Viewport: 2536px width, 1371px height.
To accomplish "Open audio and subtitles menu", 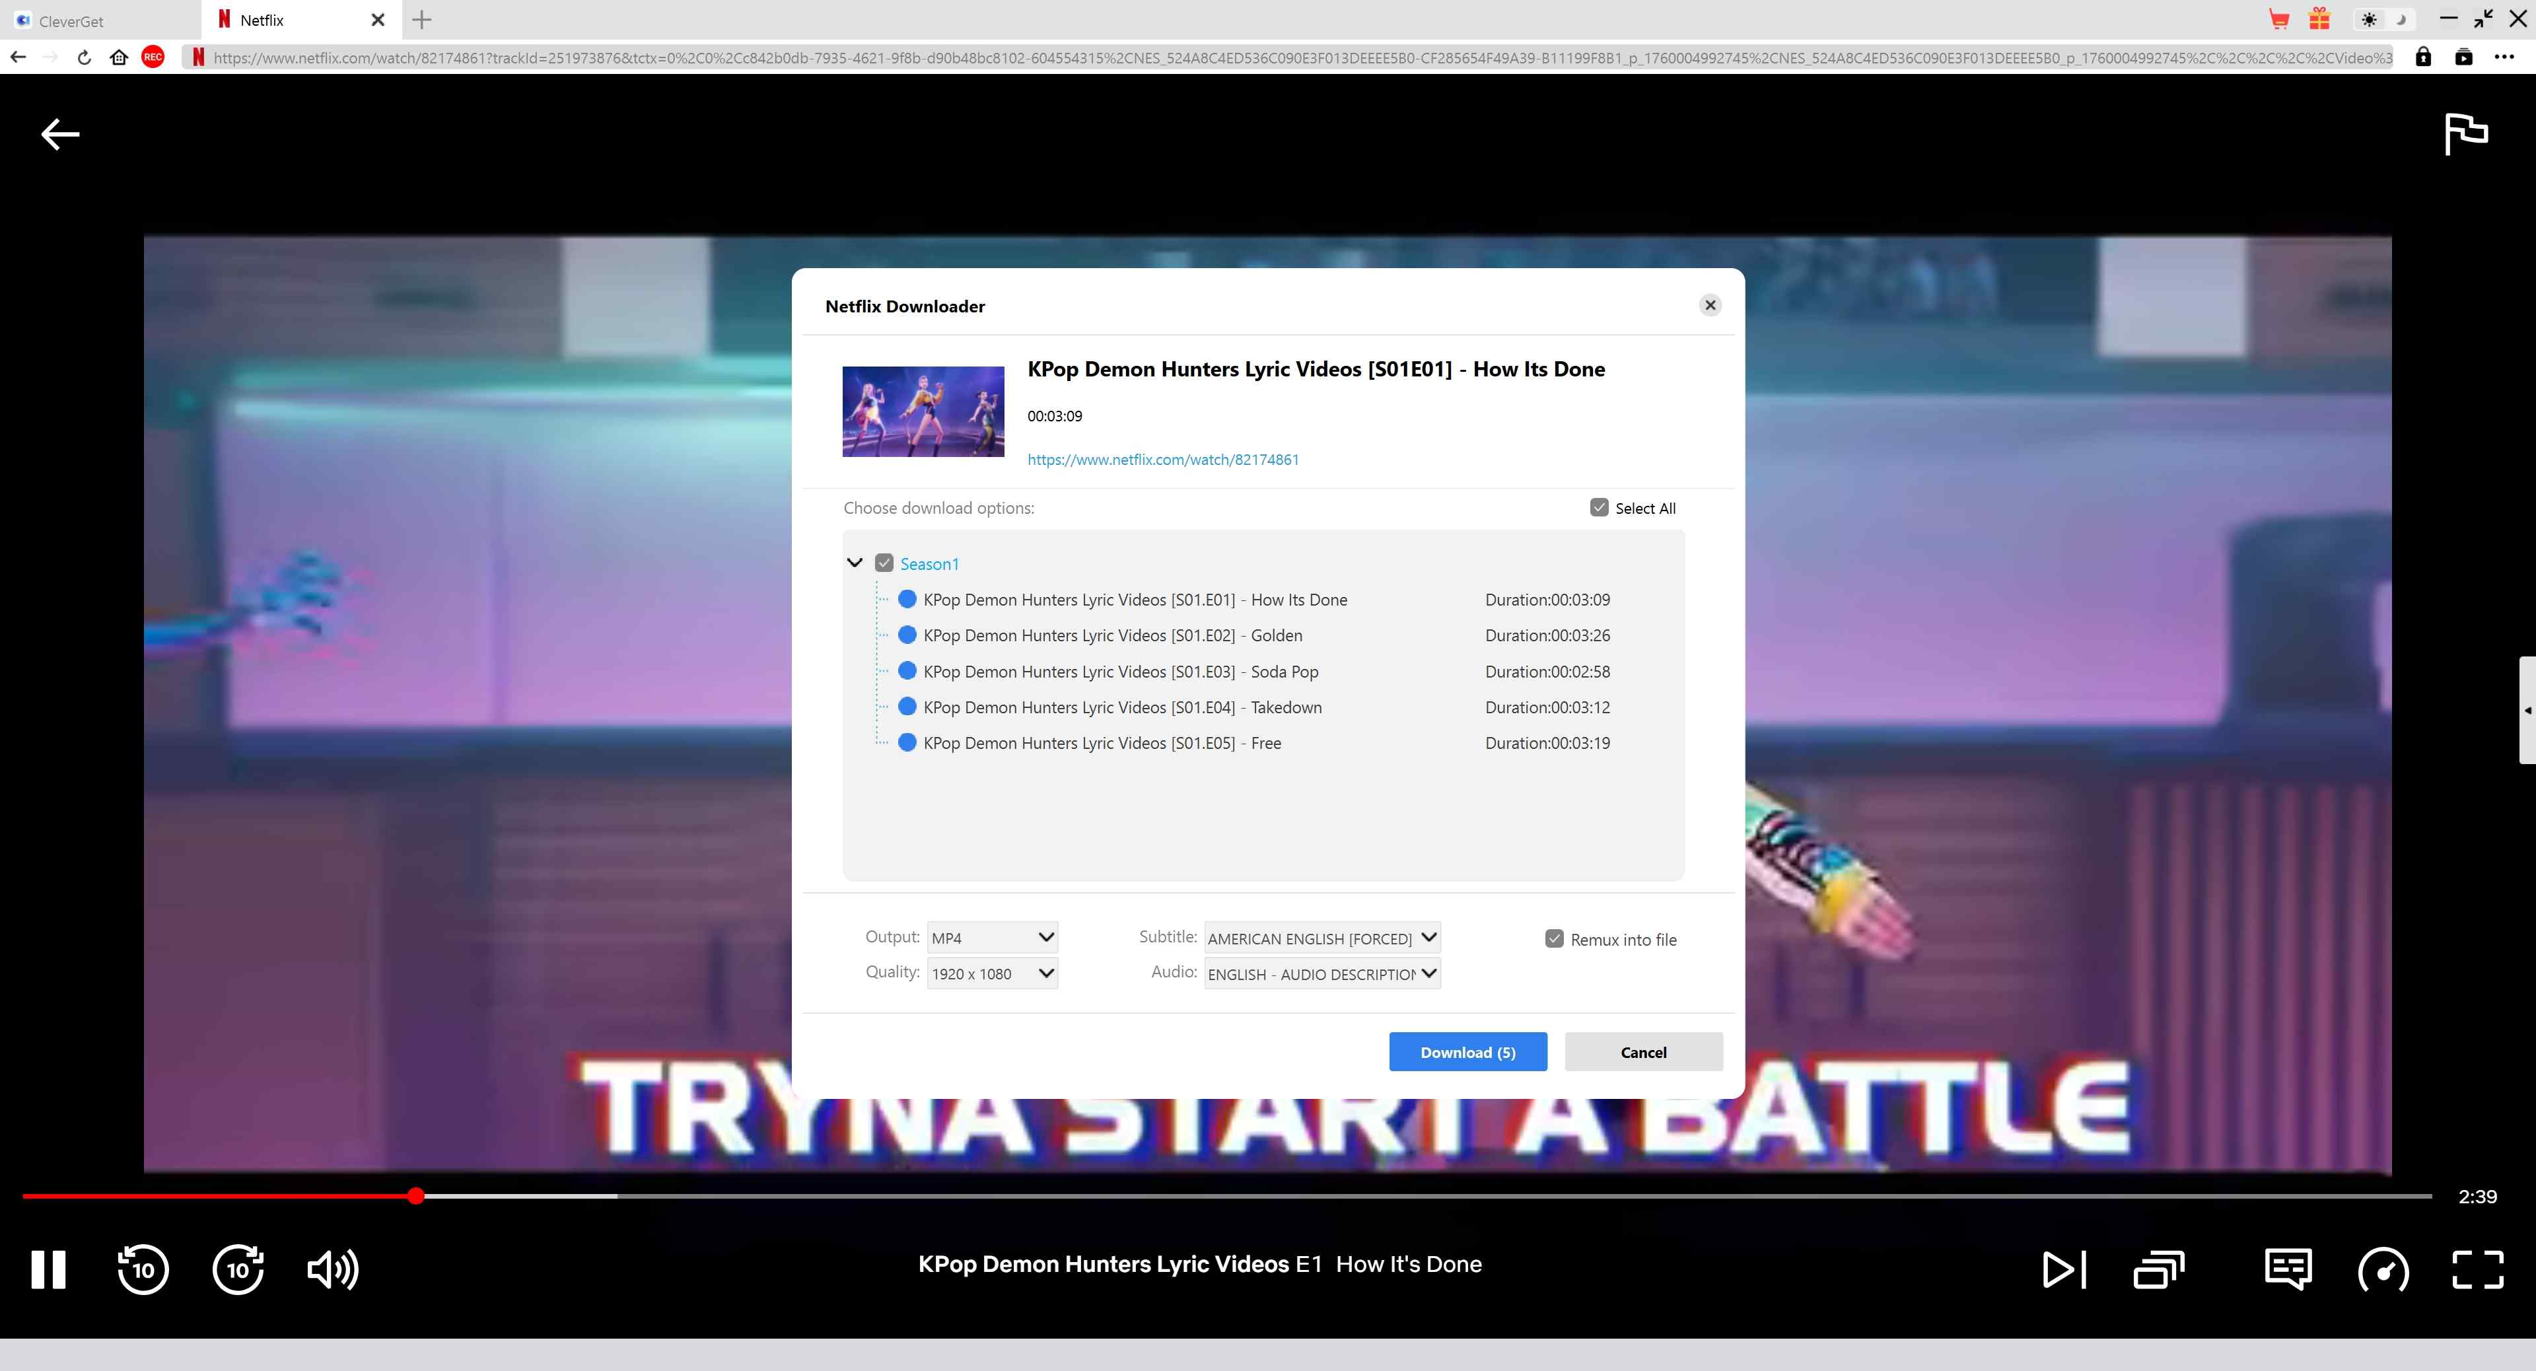I will (x=2287, y=1269).
